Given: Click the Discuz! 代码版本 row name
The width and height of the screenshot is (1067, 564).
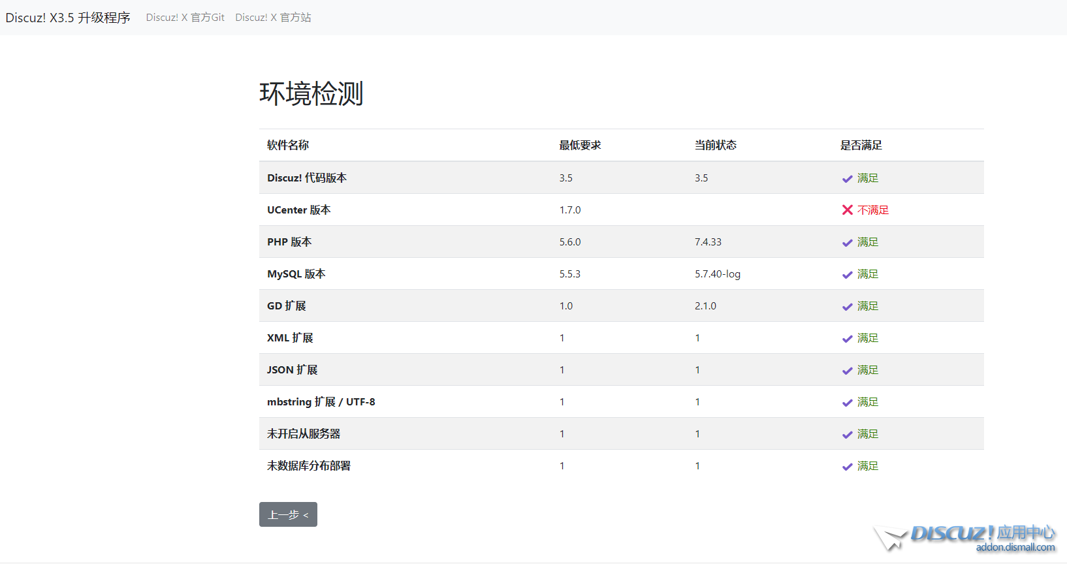Looking at the screenshot, I should coord(307,178).
